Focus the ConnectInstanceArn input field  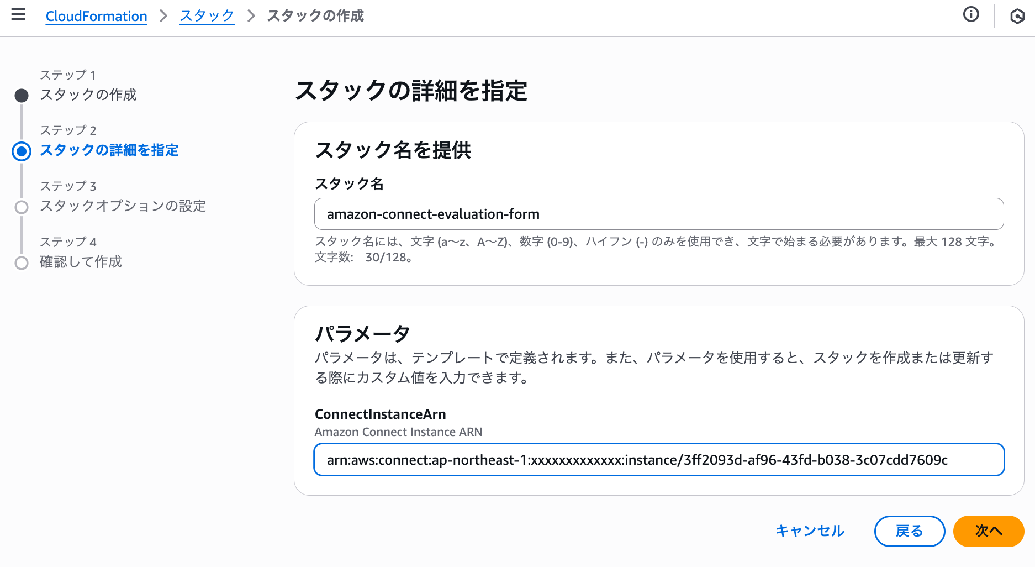(x=659, y=460)
